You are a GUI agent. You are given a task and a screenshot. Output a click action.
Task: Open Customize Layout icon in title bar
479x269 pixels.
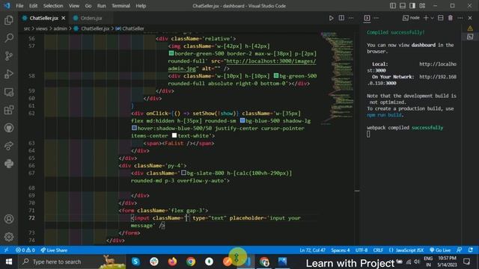tap(422, 6)
